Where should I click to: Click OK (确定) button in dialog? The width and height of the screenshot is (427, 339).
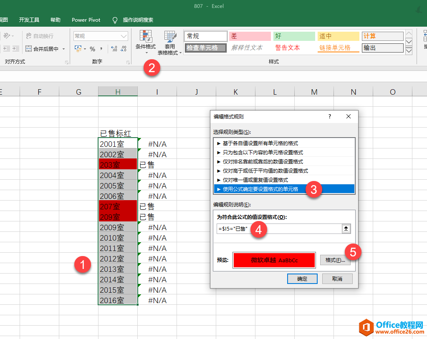pos(302,279)
